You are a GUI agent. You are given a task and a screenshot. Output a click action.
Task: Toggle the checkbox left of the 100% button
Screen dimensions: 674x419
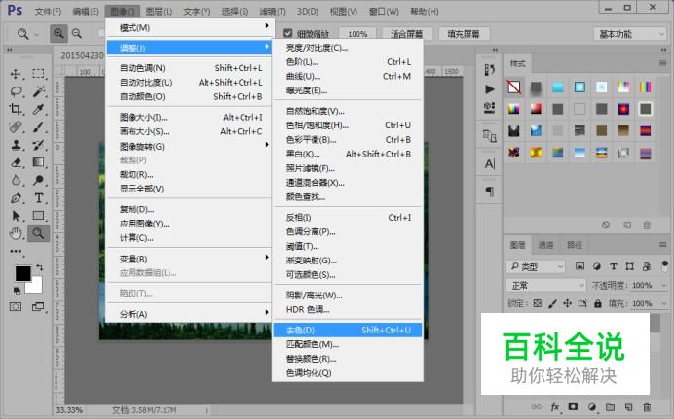click(288, 33)
